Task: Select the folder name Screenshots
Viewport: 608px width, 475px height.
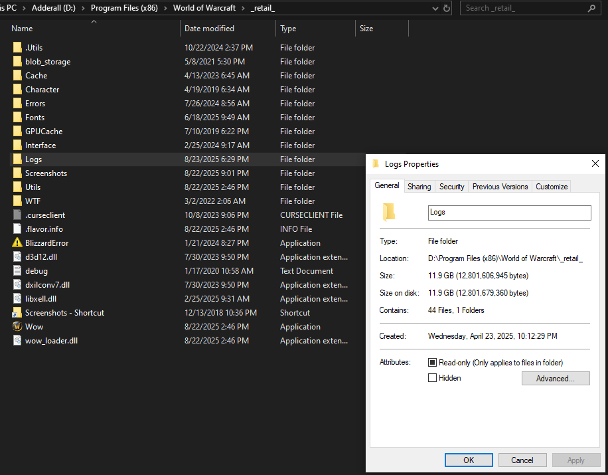Action: click(x=46, y=173)
